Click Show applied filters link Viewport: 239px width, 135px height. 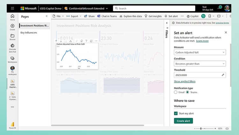point(185,81)
